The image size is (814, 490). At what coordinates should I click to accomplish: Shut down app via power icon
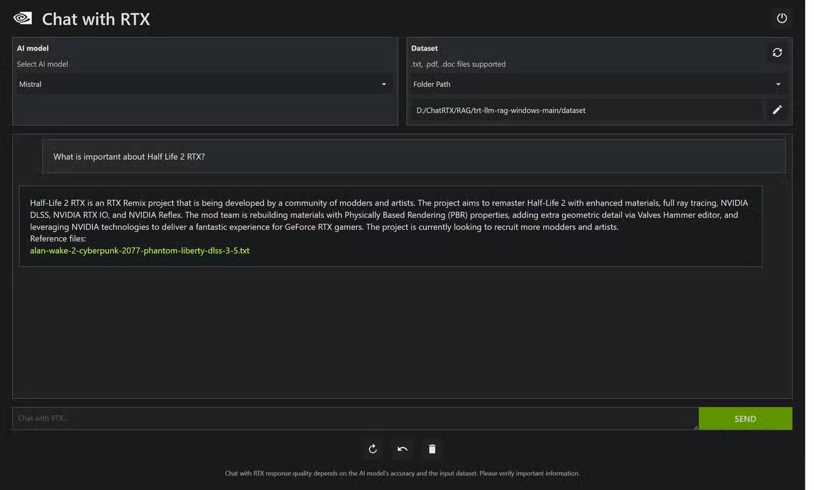(x=781, y=18)
